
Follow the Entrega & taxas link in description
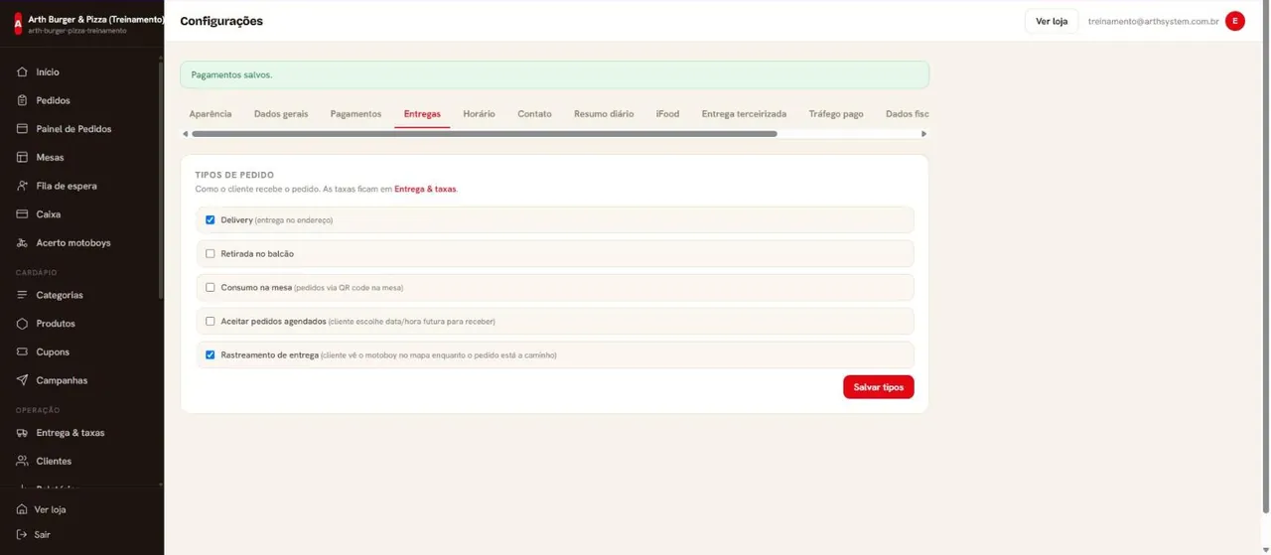click(x=425, y=189)
